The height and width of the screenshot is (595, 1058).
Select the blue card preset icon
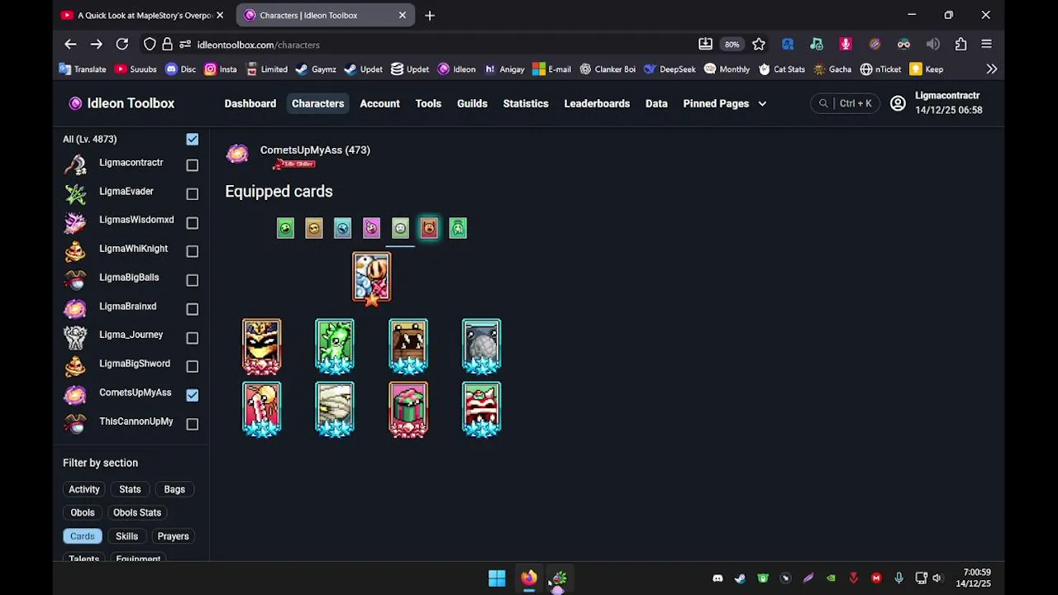[342, 228]
